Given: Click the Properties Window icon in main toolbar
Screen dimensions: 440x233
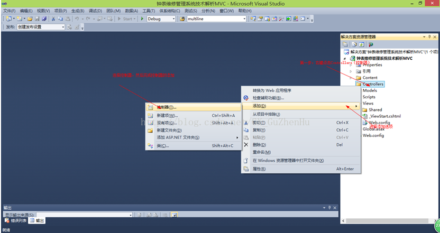Looking at the screenshot, I should pyautogui.click(x=260, y=19).
